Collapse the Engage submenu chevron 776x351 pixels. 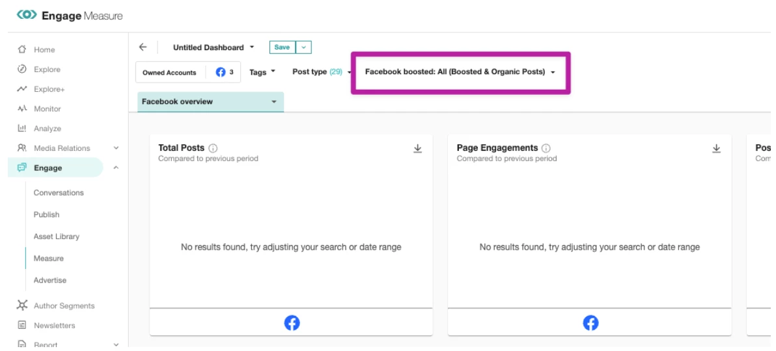click(117, 168)
